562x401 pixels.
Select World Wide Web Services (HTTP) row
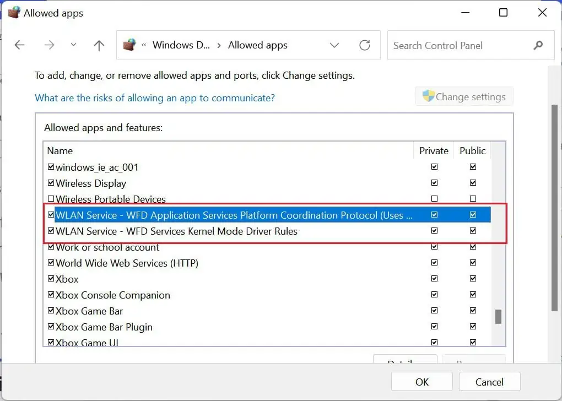pyautogui.click(x=267, y=263)
